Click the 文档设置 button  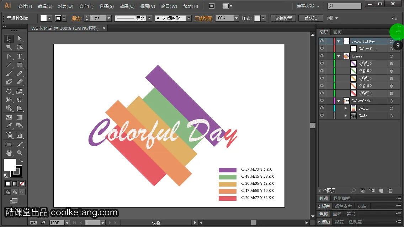[283, 18]
